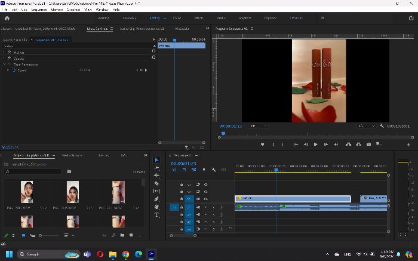Reset the Opacity effect
The image size is (418, 261).
(x=153, y=57)
